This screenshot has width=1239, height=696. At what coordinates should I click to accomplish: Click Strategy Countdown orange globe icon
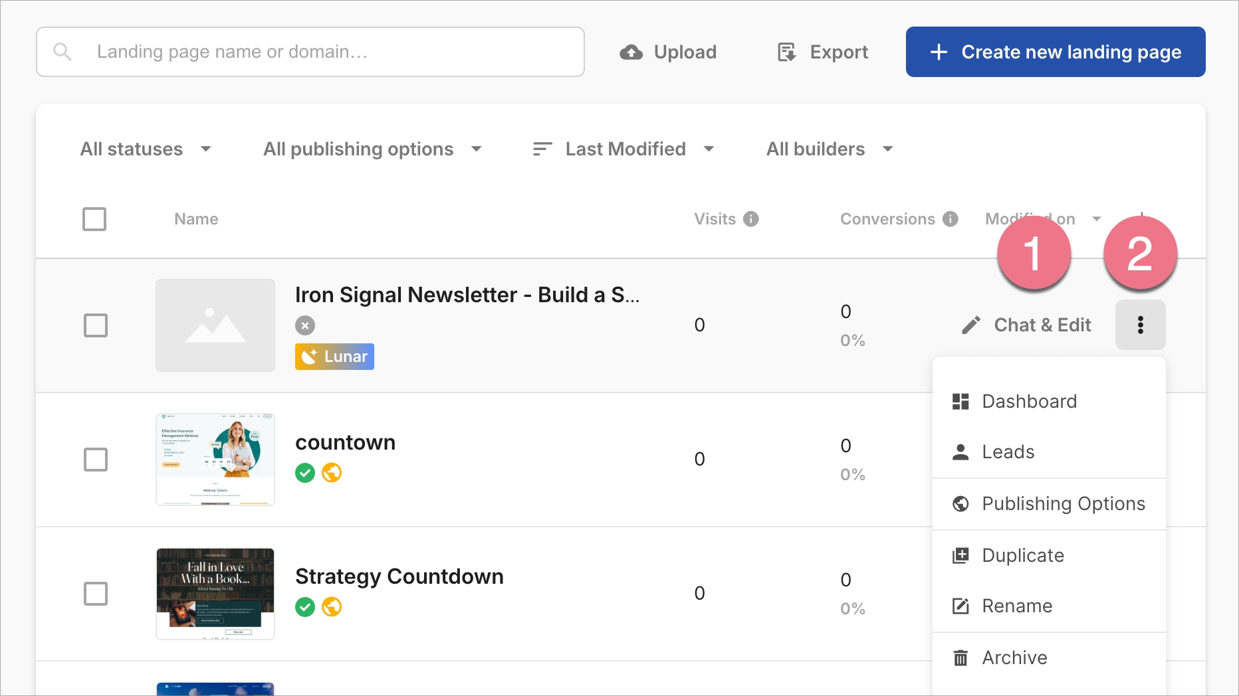[332, 607]
